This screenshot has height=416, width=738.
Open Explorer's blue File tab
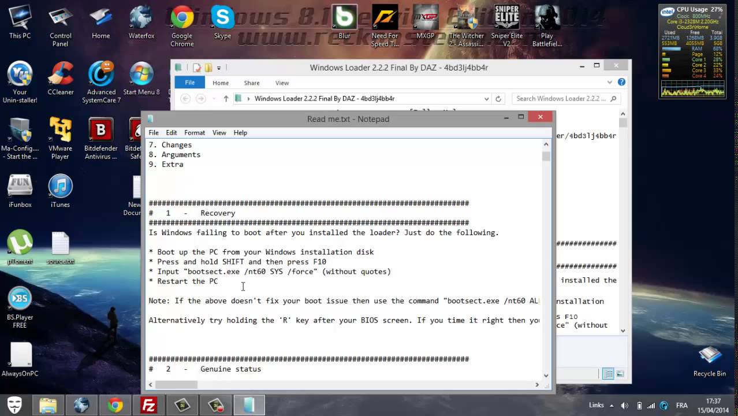tap(189, 83)
